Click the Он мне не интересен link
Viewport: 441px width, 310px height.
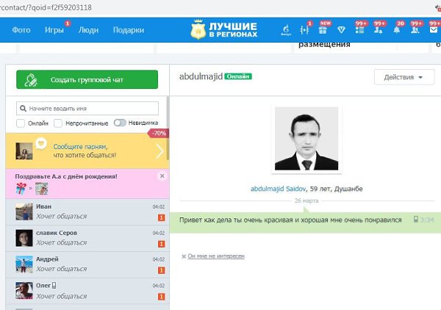click(x=215, y=256)
